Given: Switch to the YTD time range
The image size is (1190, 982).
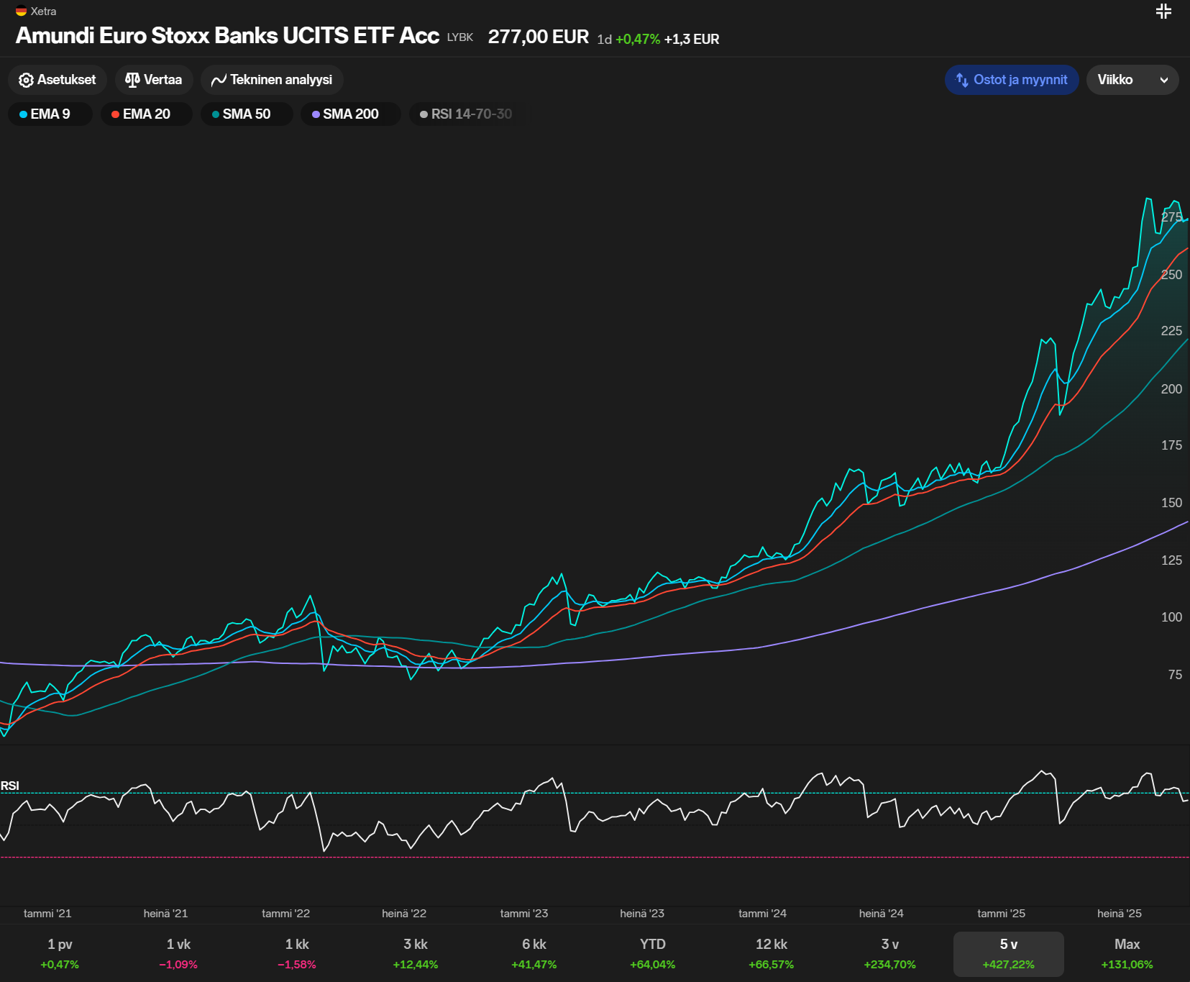Looking at the screenshot, I should point(652,953).
